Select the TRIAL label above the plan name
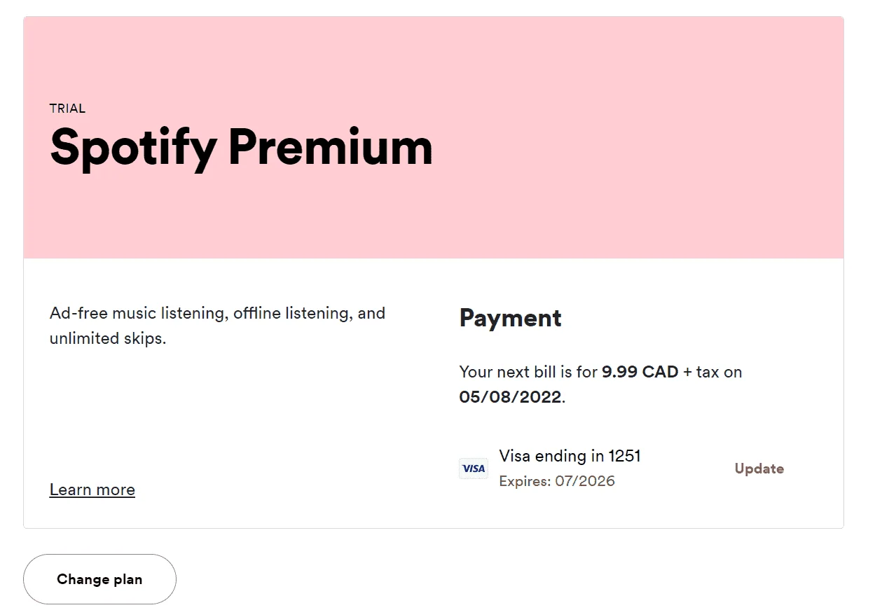Viewport: 882px width, 610px height. 68,109
